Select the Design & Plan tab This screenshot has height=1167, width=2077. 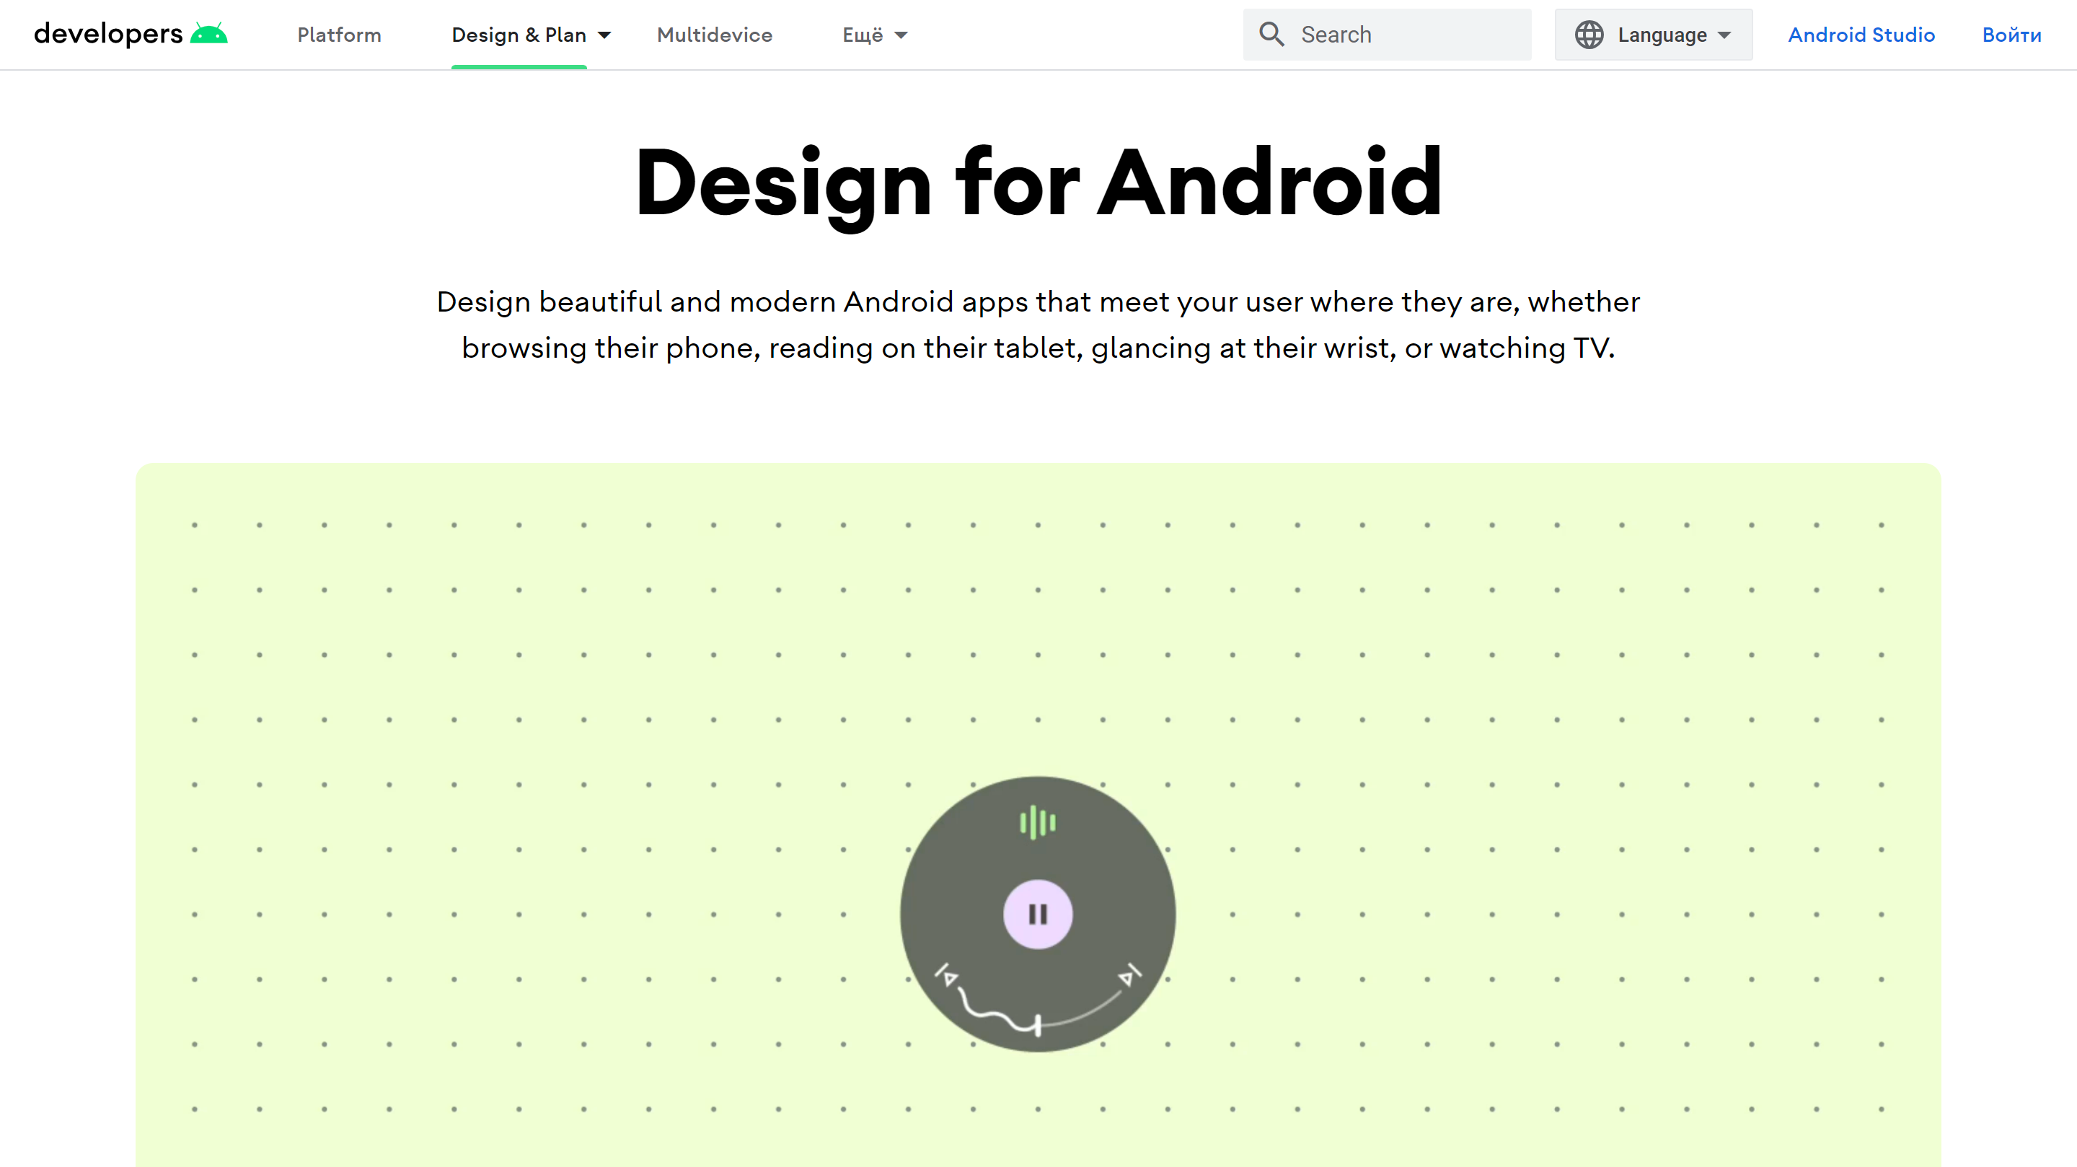click(x=518, y=35)
